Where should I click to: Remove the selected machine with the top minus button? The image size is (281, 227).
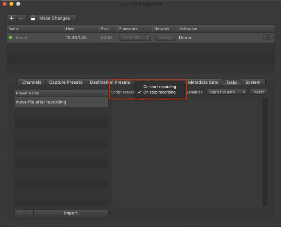22,18
